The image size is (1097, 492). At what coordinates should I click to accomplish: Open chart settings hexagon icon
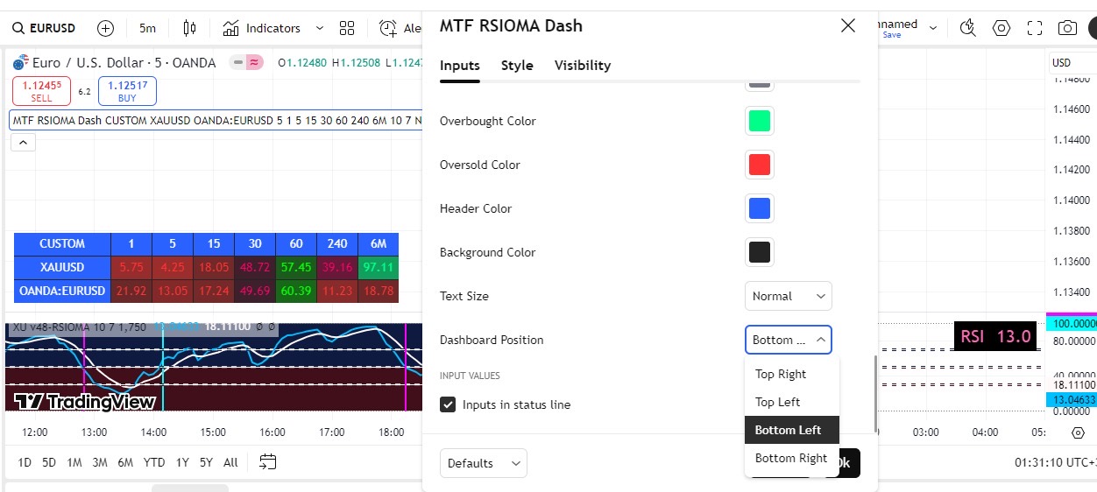[1001, 28]
